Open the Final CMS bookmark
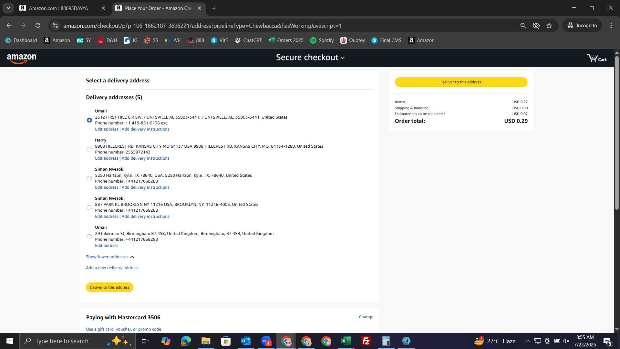This screenshot has height=349, width=620. pos(387,40)
